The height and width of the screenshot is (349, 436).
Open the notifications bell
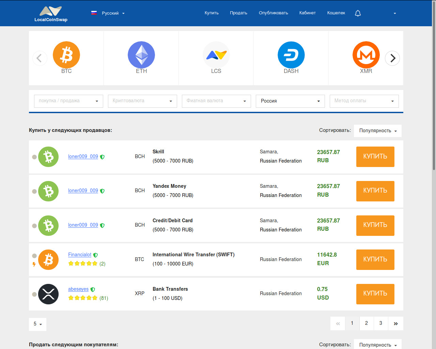pyautogui.click(x=358, y=13)
